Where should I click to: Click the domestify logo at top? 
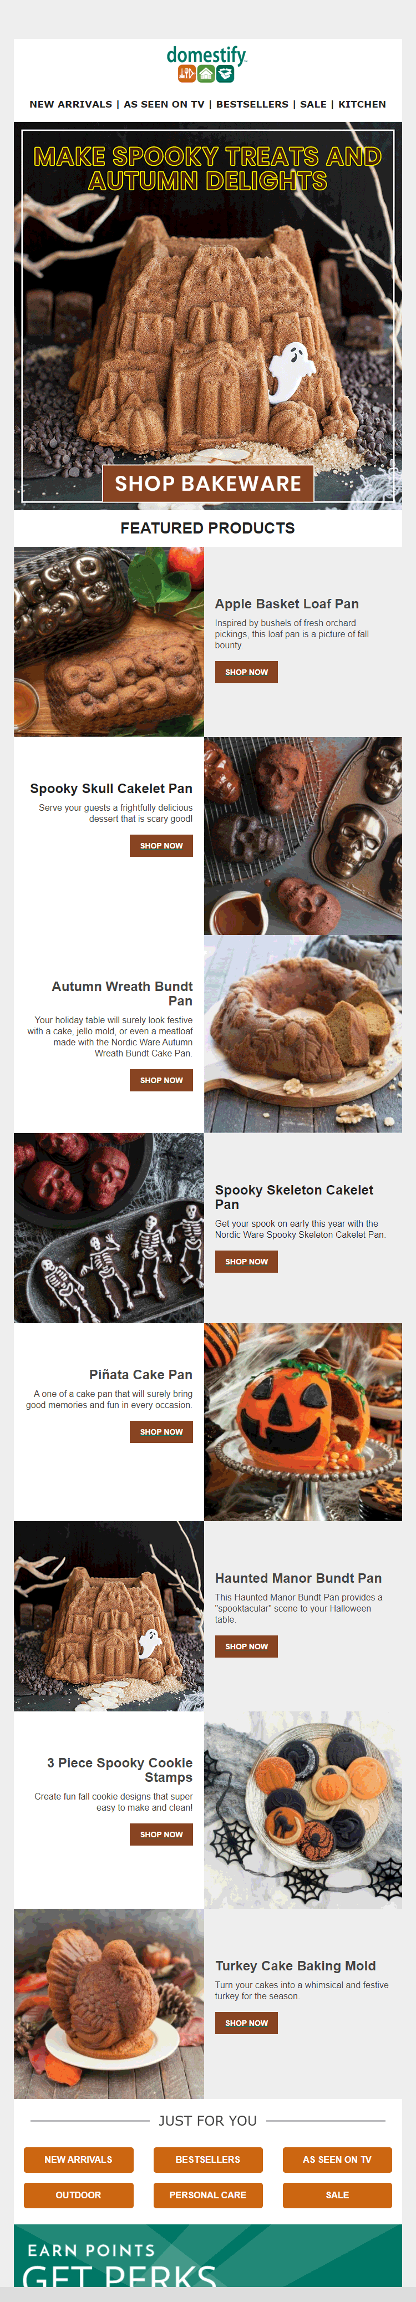[x=207, y=64]
